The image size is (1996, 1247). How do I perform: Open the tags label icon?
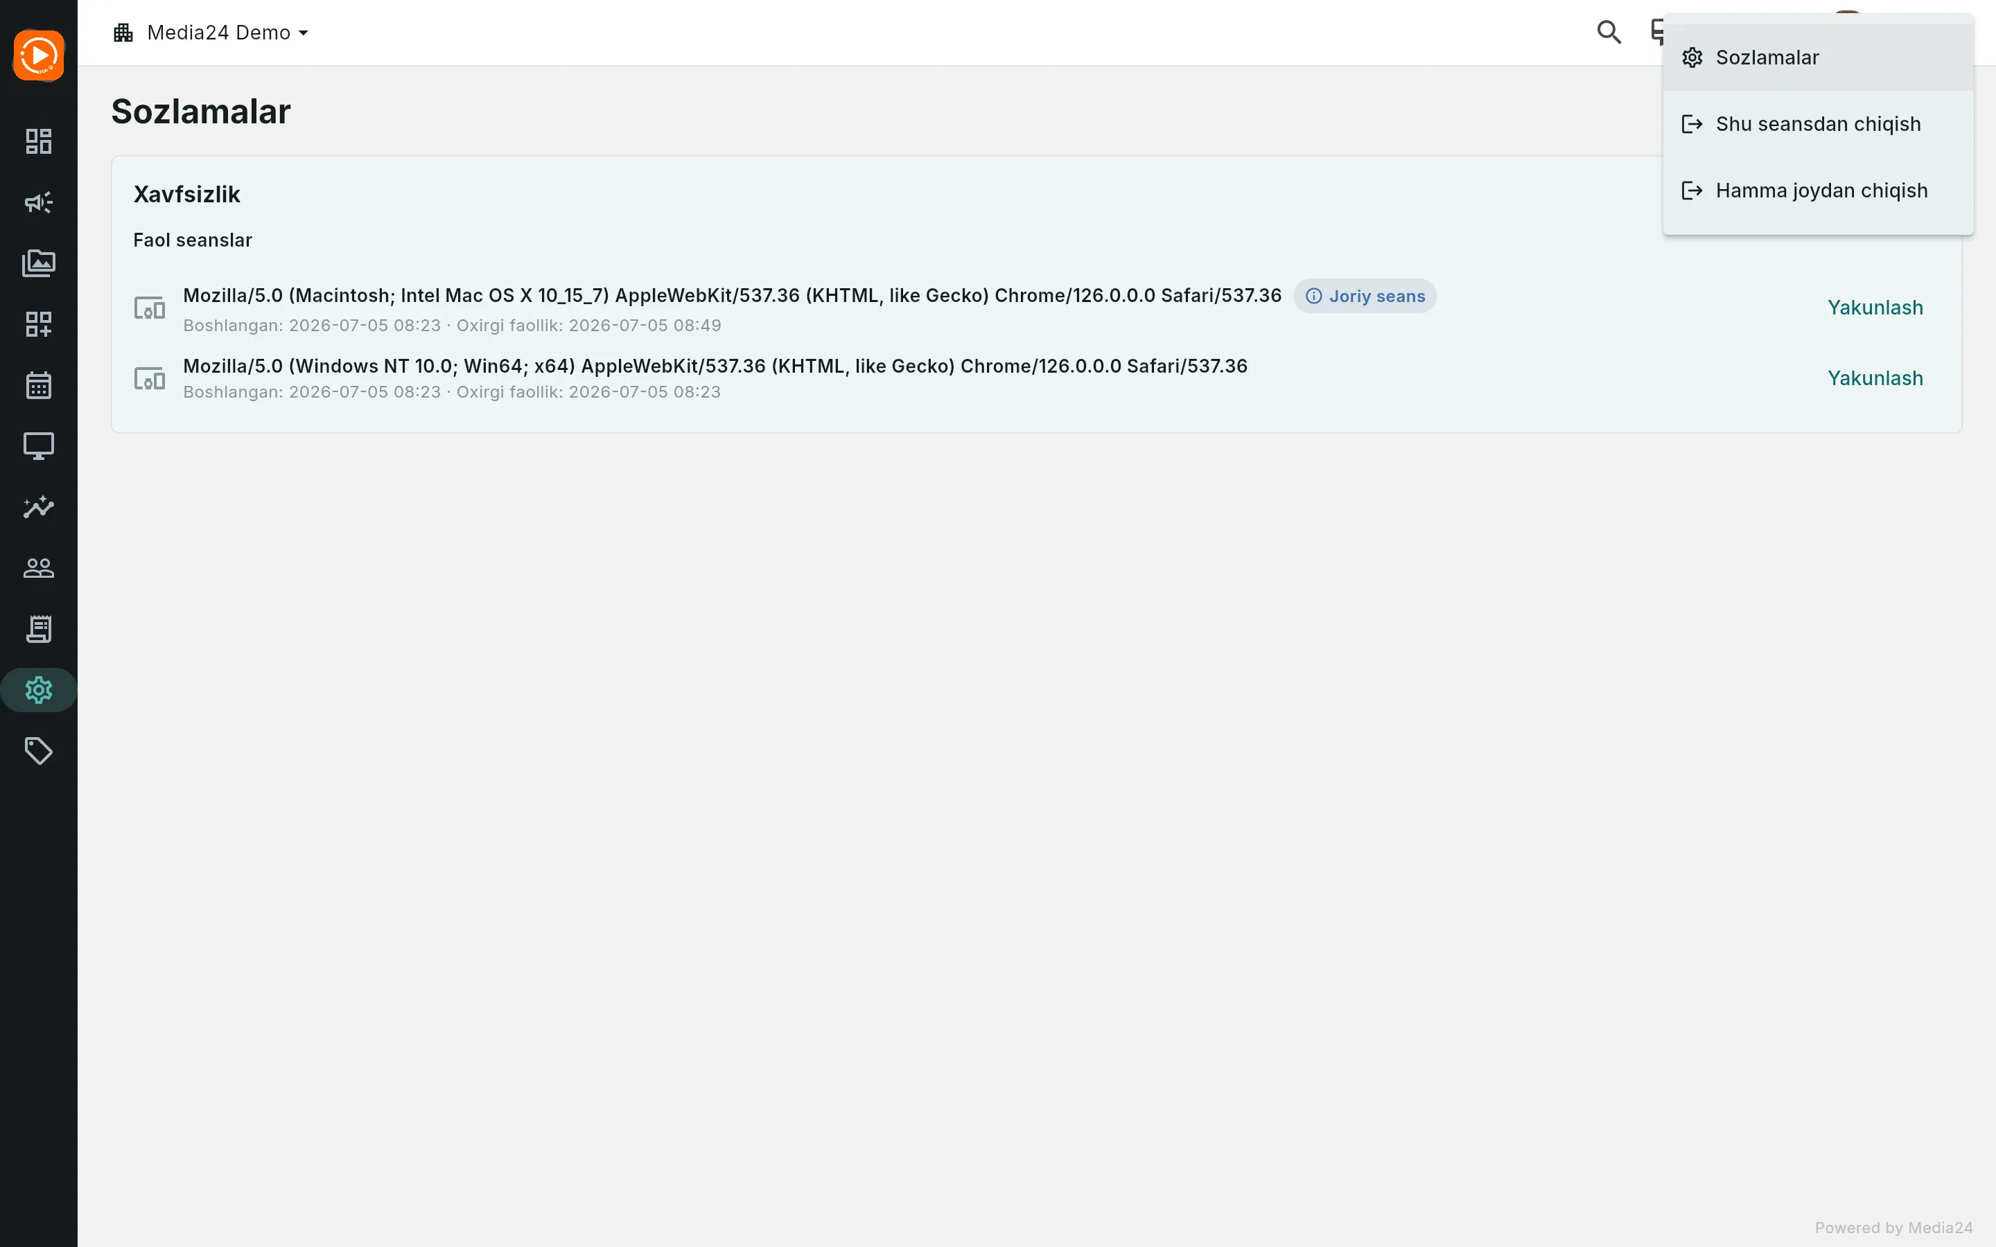[x=39, y=752]
